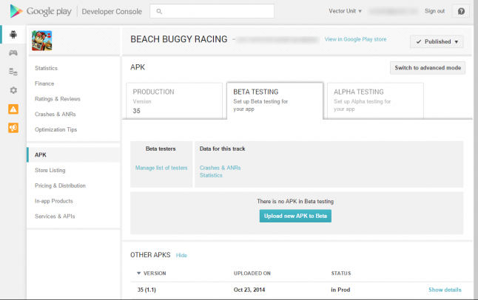This screenshot has height=300, width=478.
Task: Show details for version 35
Action: point(445,290)
